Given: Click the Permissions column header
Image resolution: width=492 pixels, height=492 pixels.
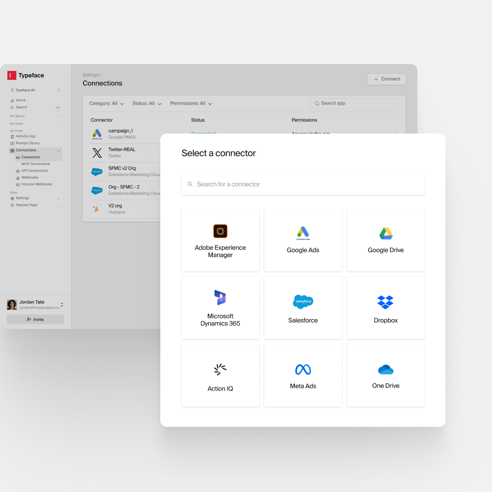Looking at the screenshot, I should coord(304,120).
